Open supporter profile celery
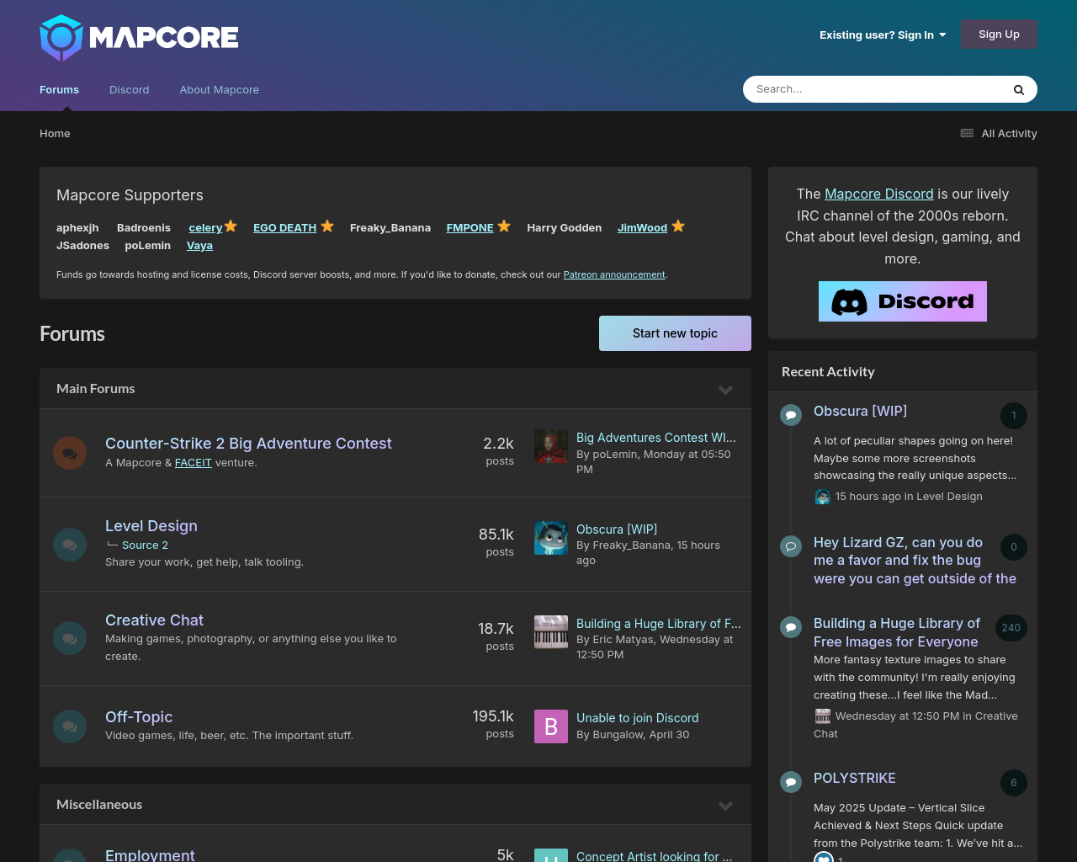1077x862 pixels. (205, 227)
